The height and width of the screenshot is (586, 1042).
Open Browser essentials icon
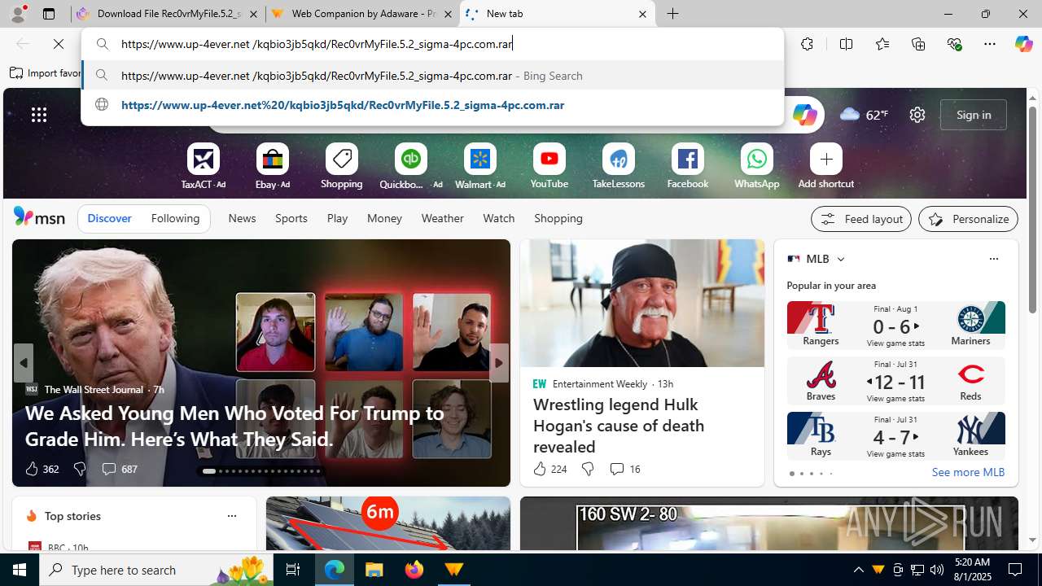point(954,44)
